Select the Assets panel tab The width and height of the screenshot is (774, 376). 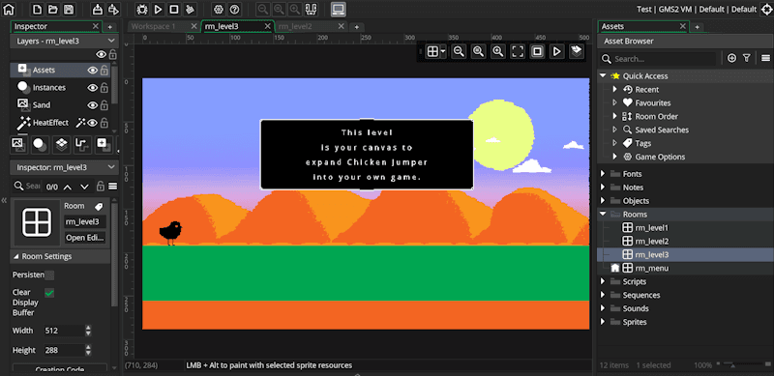coord(613,27)
